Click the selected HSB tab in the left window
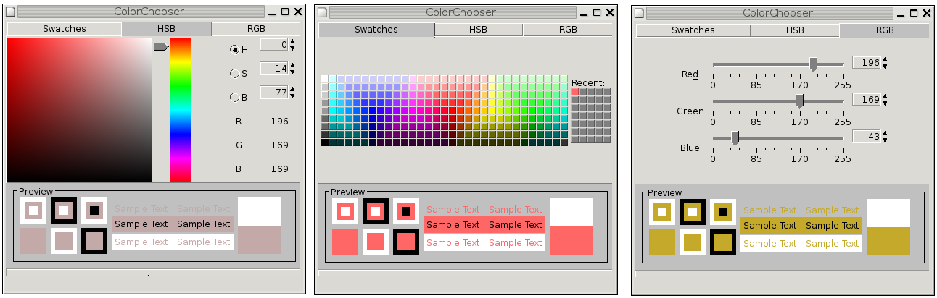 tap(167, 29)
